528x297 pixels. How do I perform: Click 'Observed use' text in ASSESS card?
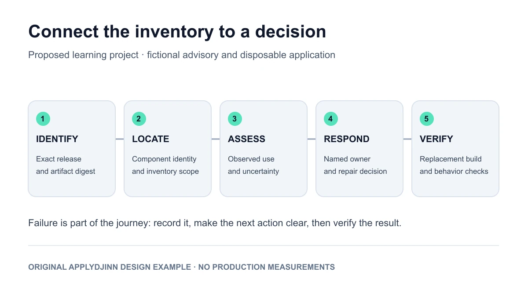(x=251, y=159)
